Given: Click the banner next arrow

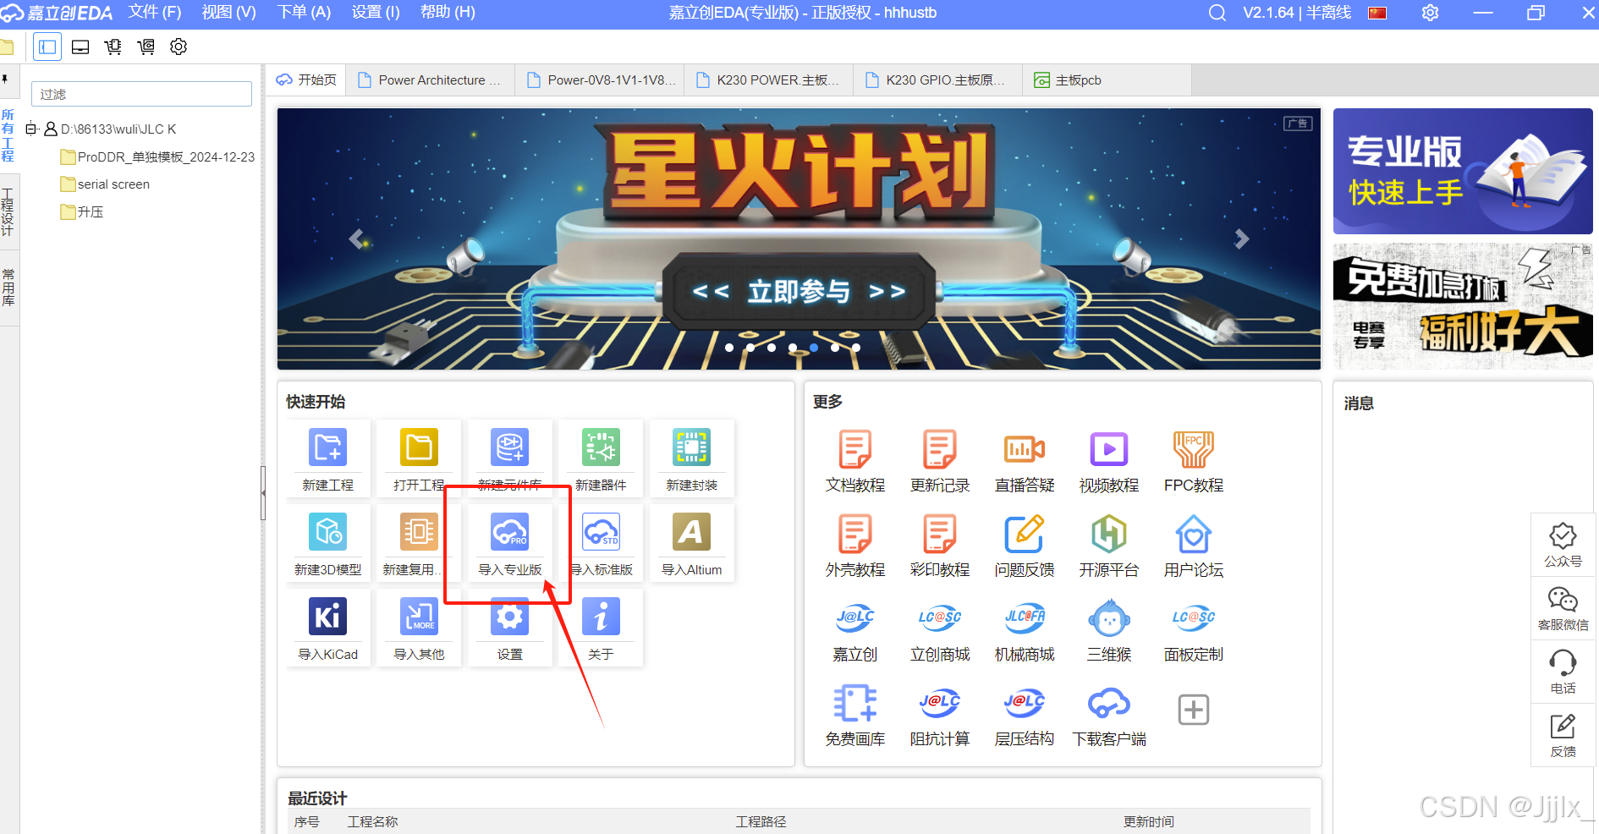Looking at the screenshot, I should pos(1241,239).
